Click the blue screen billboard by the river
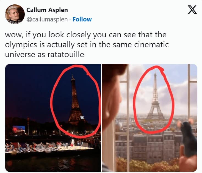This screenshot has width=202, height=173. pyautogui.click(x=19, y=129)
